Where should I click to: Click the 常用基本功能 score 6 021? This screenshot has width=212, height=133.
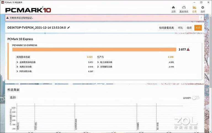pos(90,57)
